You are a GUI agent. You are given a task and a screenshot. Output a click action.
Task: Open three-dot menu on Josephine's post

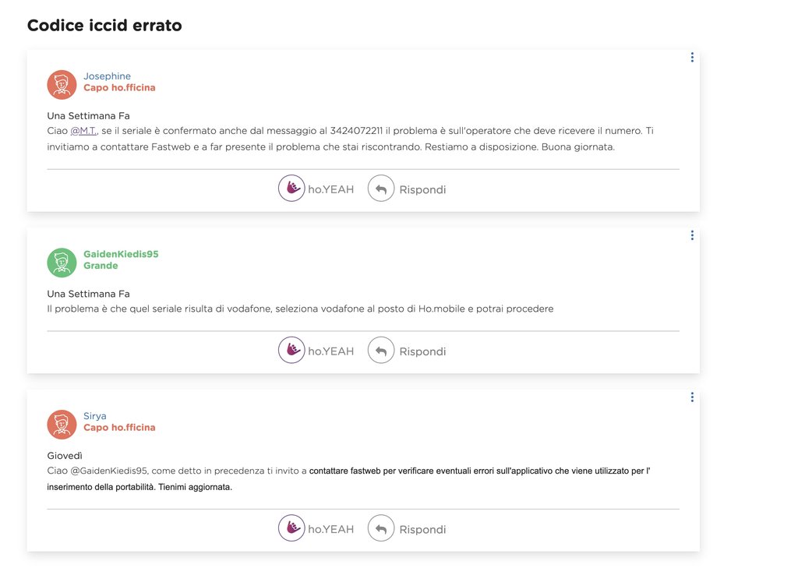pos(692,57)
